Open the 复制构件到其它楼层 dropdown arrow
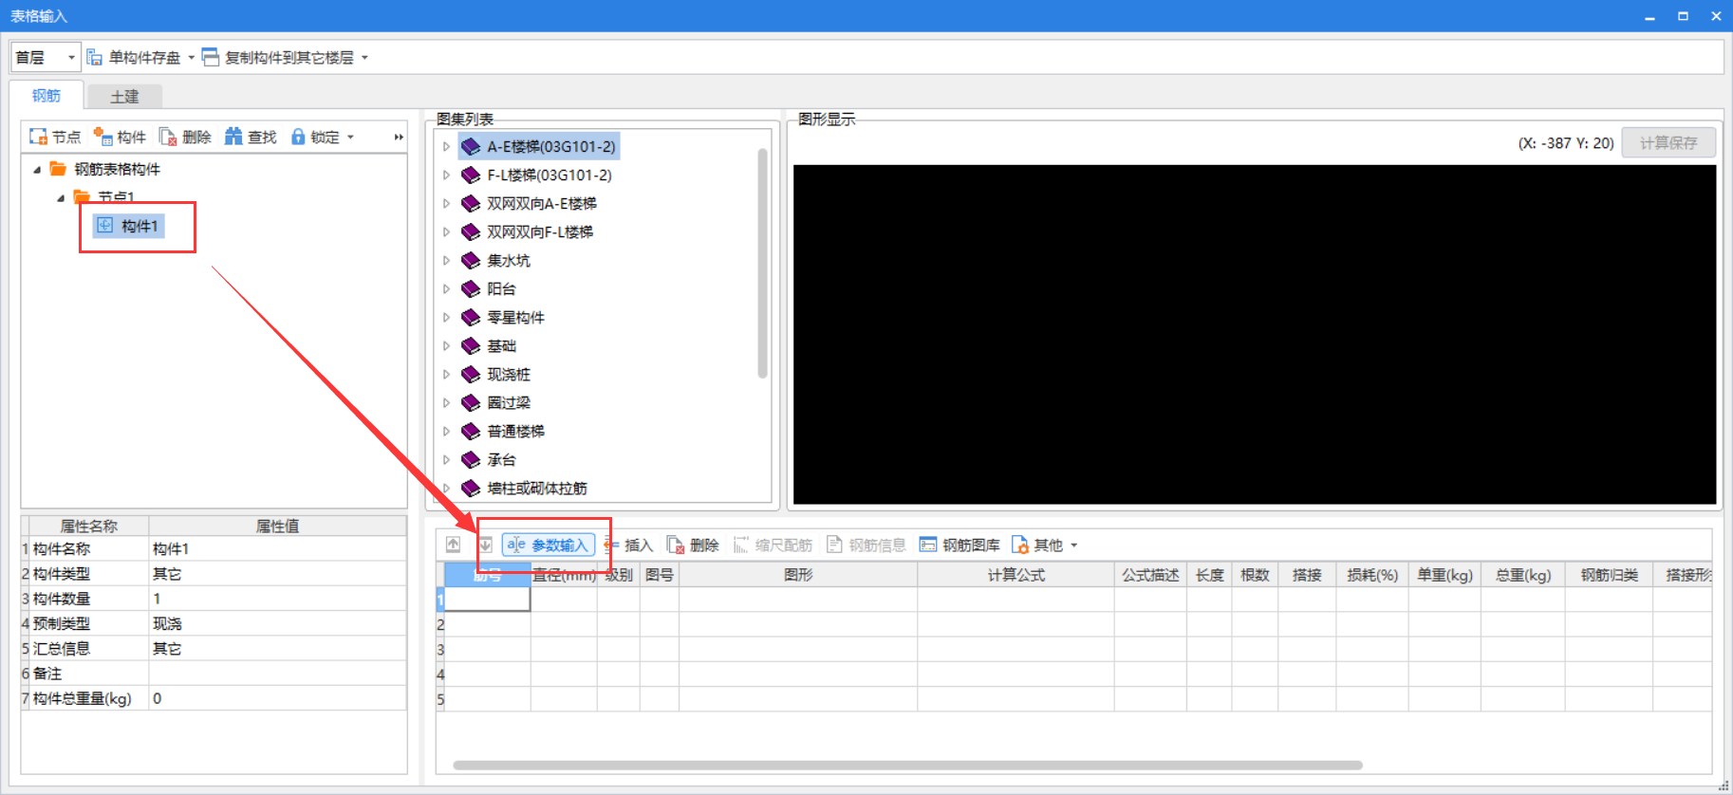The image size is (1733, 795). click(x=364, y=58)
